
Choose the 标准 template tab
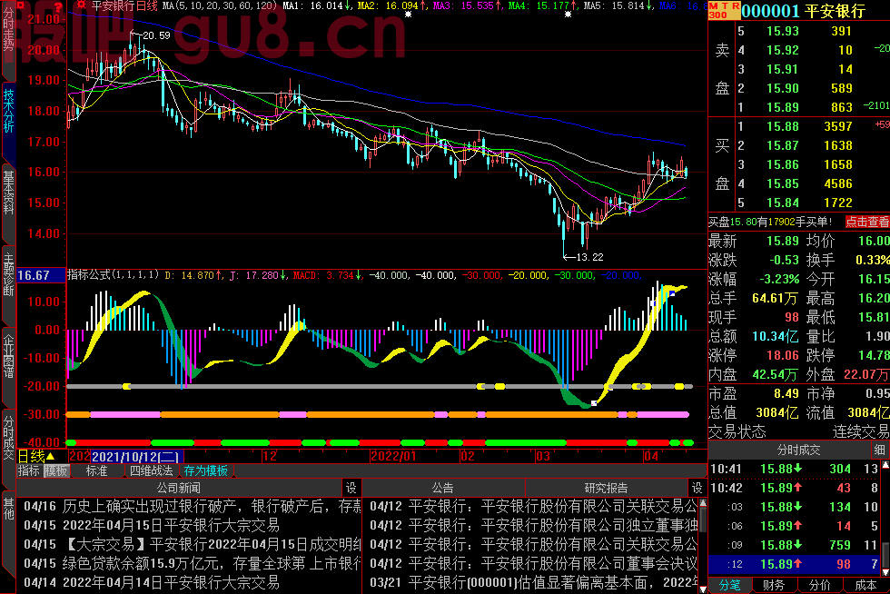click(x=96, y=470)
